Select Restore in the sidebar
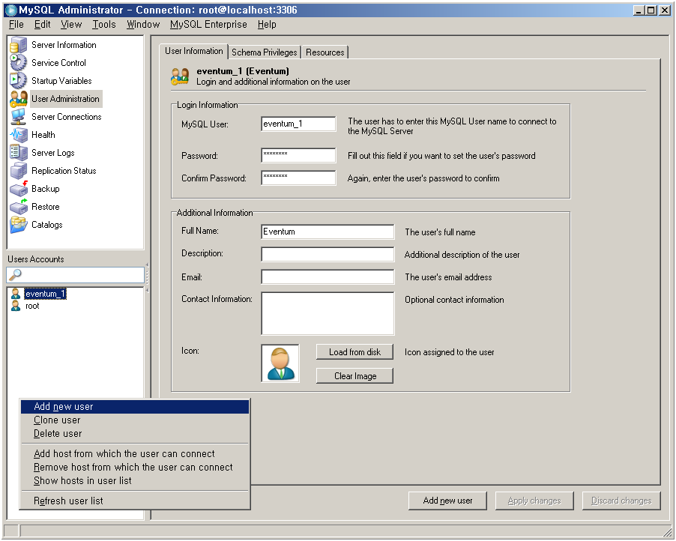This screenshot has width=676, height=541. click(45, 207)
